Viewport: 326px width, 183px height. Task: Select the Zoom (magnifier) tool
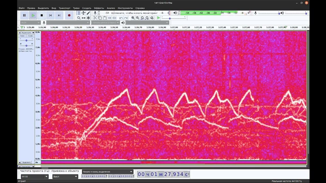pyautogui.click(x=79, y=18)
